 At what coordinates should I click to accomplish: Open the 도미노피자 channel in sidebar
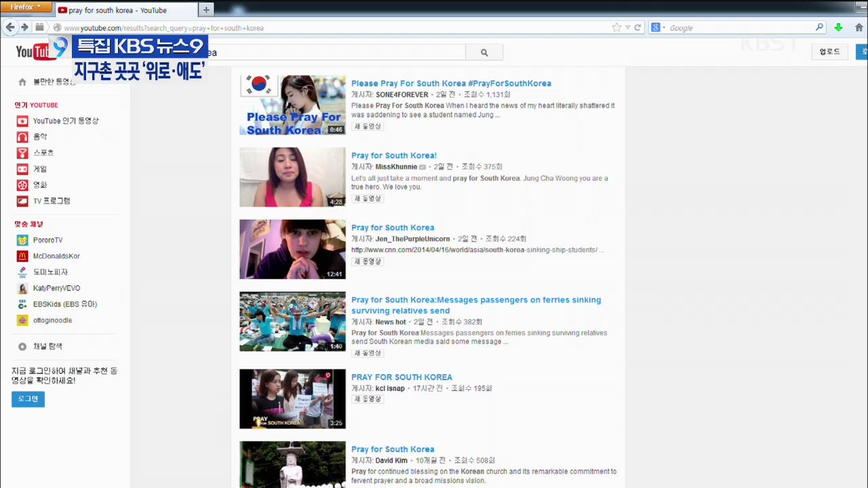pyautogui.click(x=50, y=272)
